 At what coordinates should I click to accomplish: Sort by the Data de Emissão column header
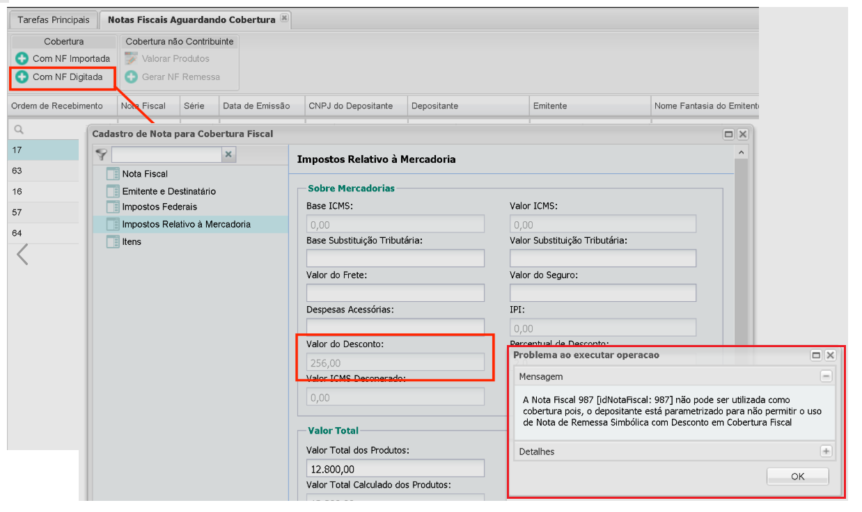pos(255,106)
